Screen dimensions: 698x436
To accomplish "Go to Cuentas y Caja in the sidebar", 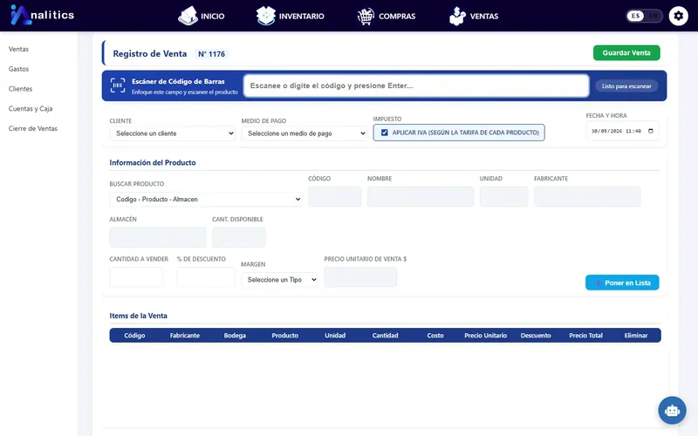I will 31,108.
